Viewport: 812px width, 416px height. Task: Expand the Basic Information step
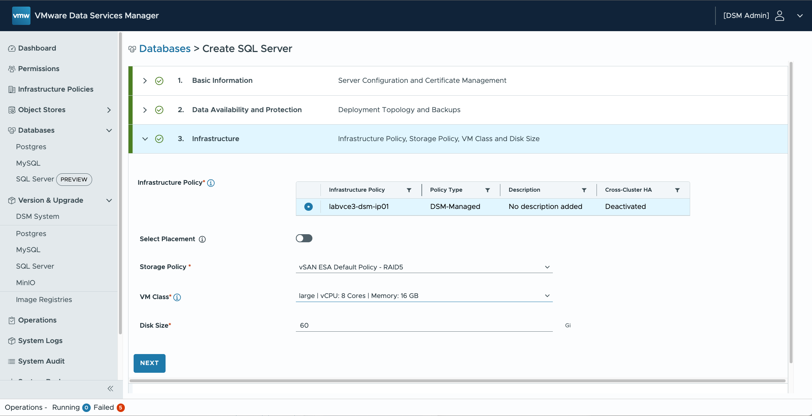tap(145, 81)
